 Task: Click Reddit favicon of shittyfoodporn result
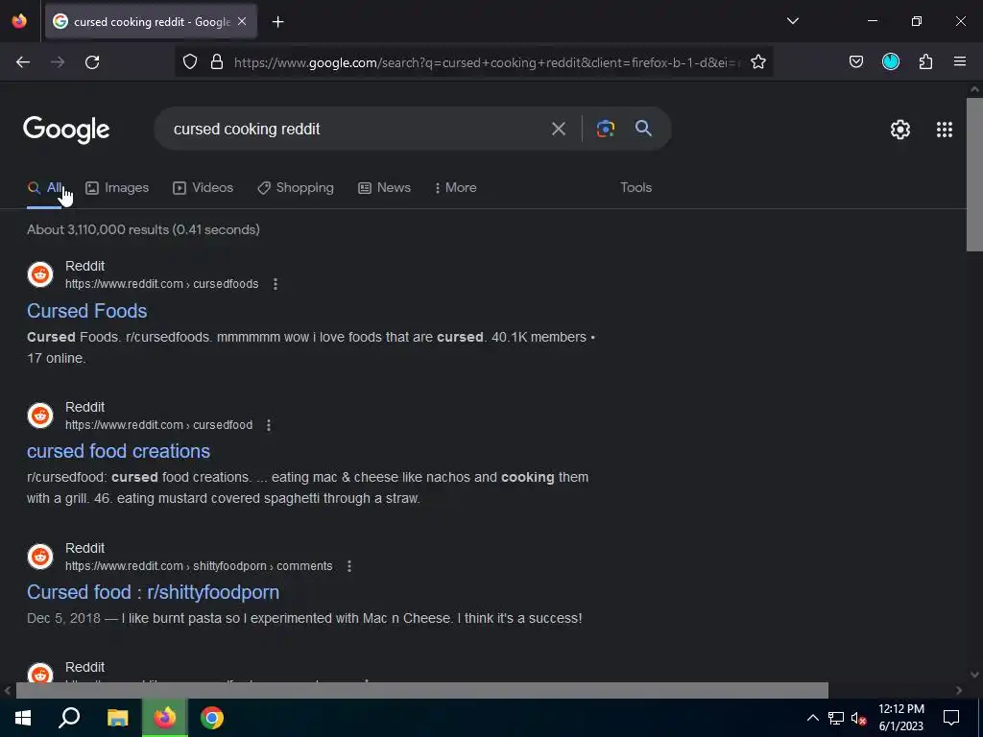[40, 557]
